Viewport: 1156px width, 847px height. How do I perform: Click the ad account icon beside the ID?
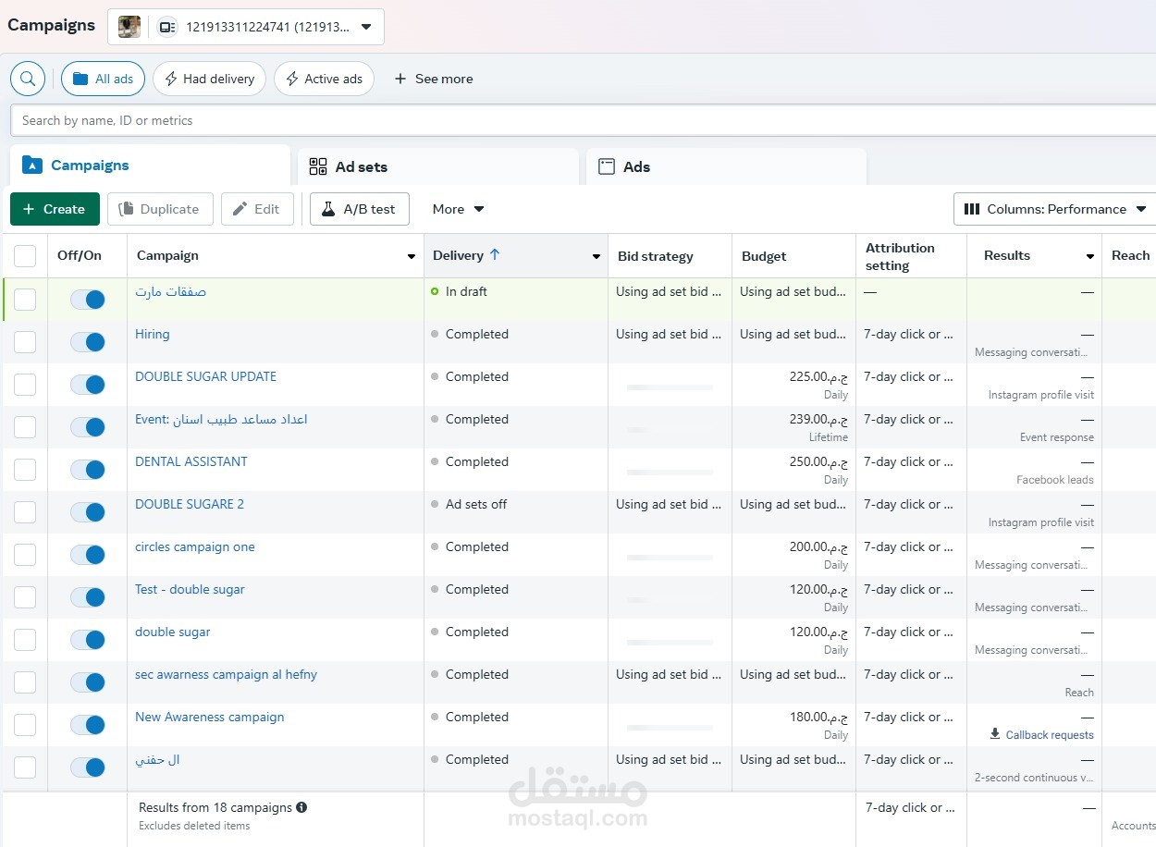point(166,27)
